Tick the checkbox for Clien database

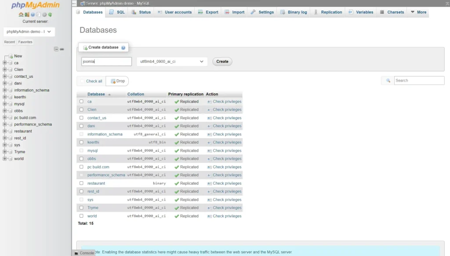point(81,110)
